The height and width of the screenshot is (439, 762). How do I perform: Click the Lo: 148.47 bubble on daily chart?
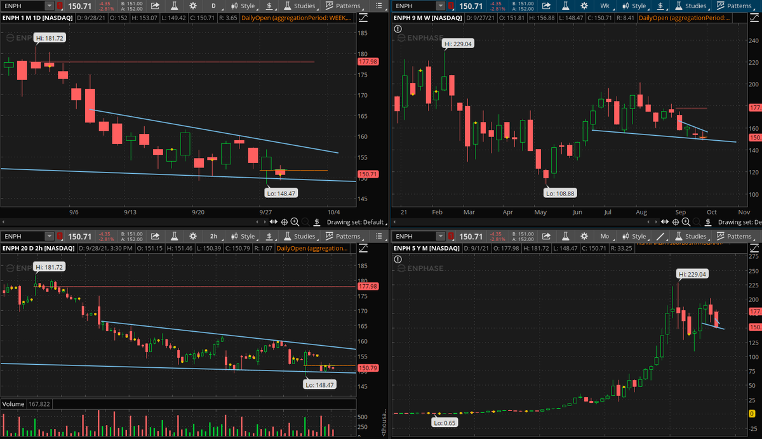pos(283,193)
